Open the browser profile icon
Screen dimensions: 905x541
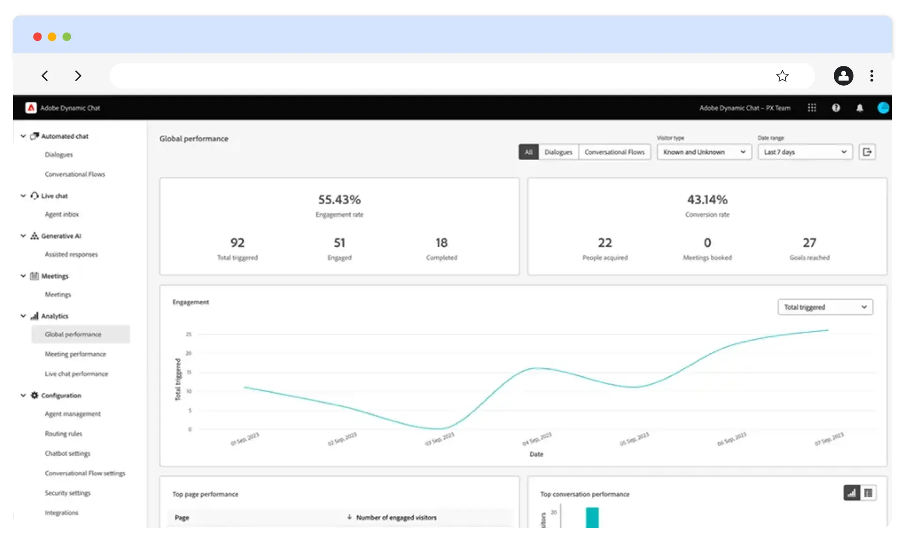pos(843,76)
